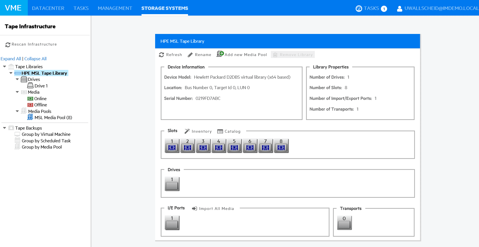Open Group by Virtual Machine
The width and height of the screenshot is (479, 247).
(x=46, y=134)
